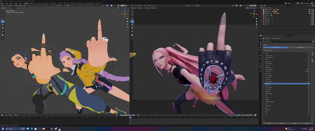Click the Remove button for bone collections
The image size is (315, 131).
pos(282,123)
